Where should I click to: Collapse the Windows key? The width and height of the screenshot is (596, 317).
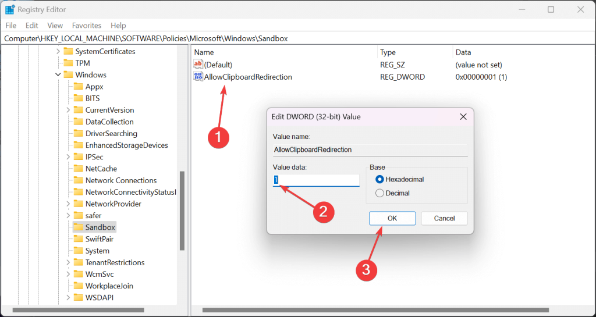pyautogui.click(x=58, y=75)
